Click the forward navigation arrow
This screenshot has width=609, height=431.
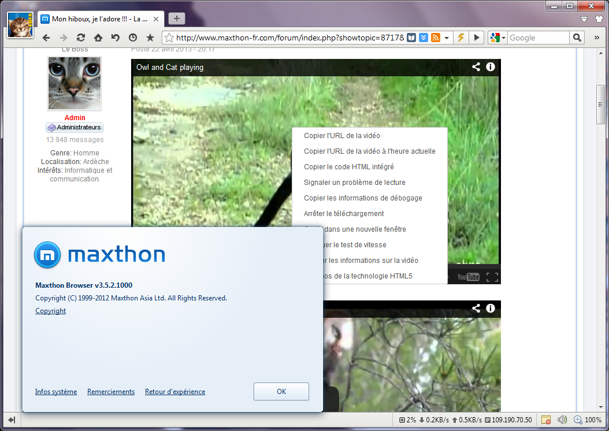64,38
